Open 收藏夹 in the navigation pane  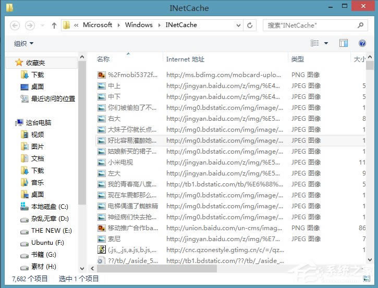point(35,63)
